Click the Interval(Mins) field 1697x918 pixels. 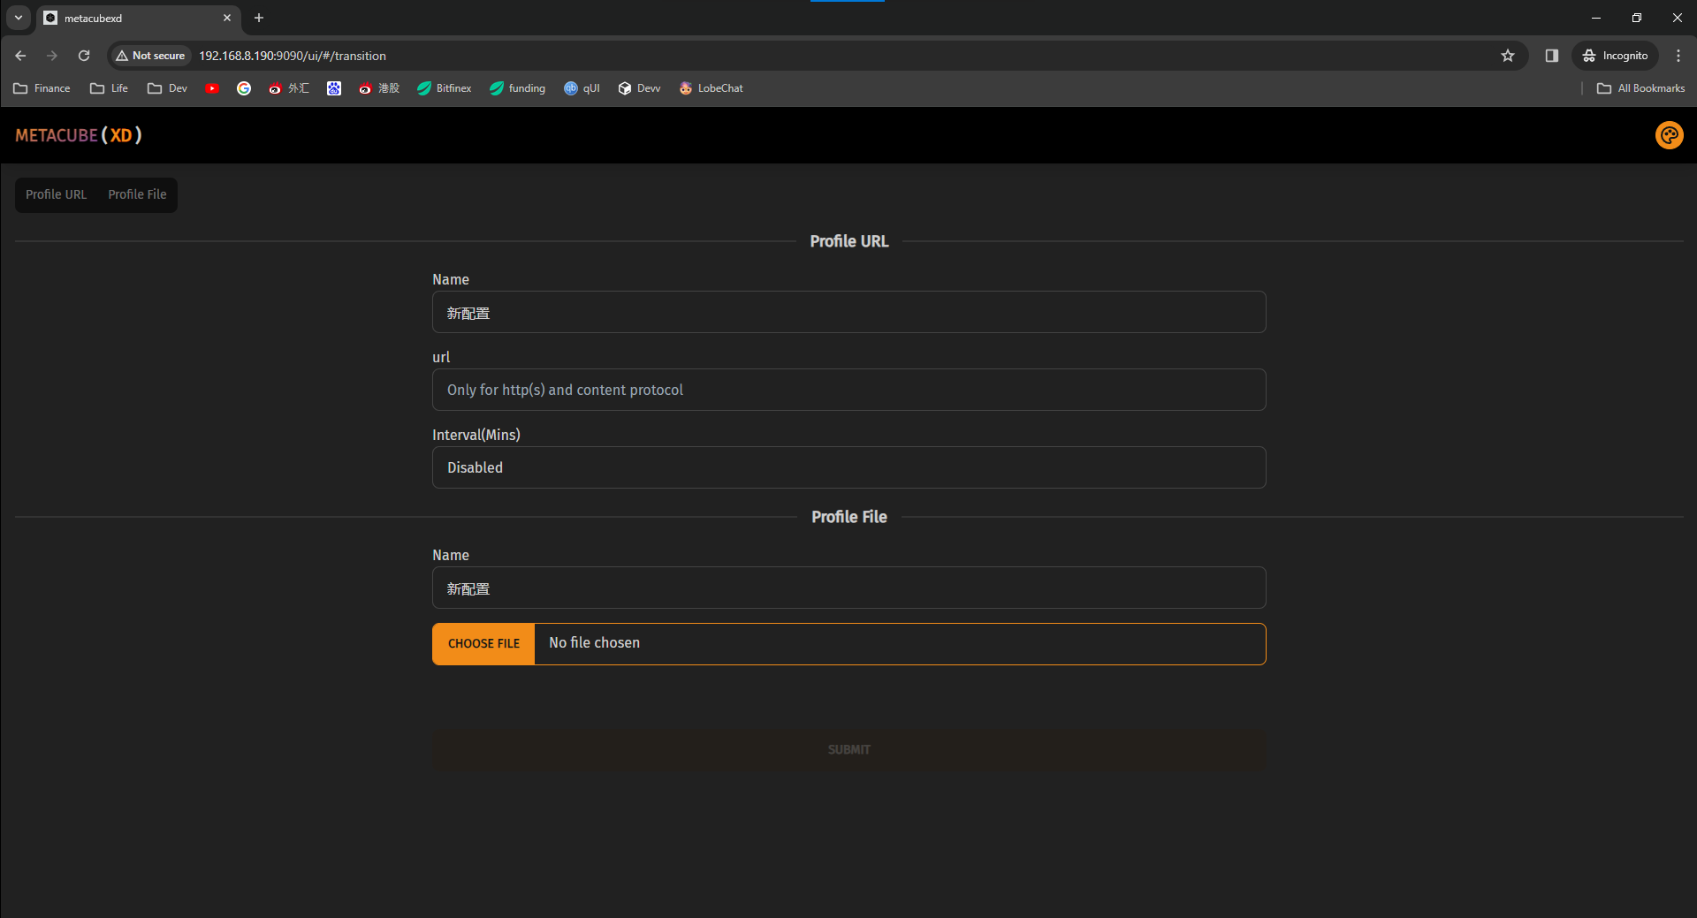848,467
